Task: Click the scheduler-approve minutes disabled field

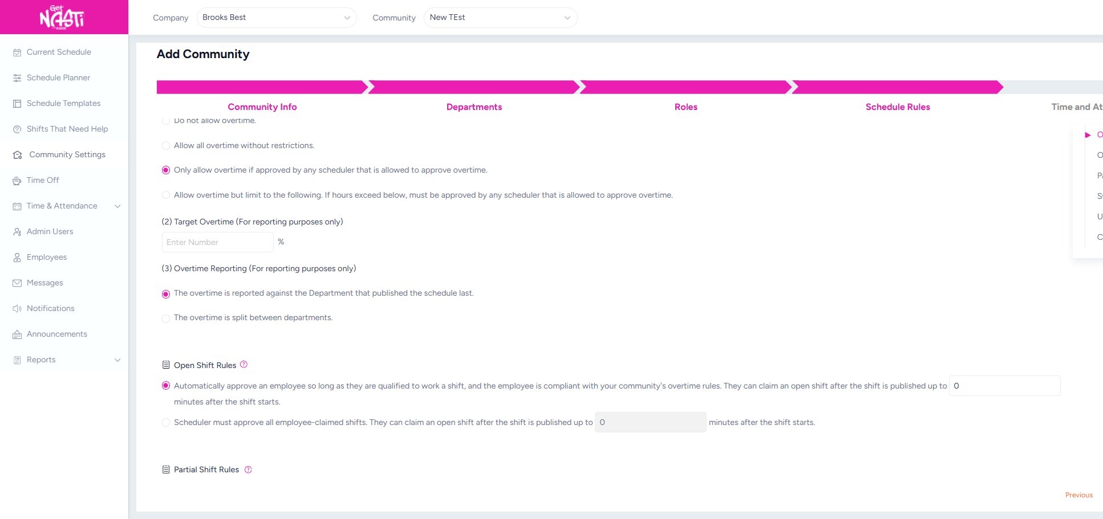Action: click(651, 422)
